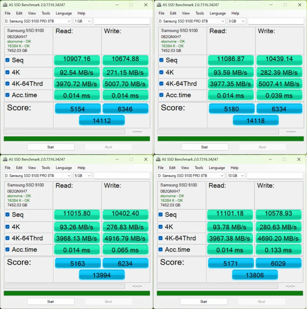Open Help menu in the 5 GB window
This screenshot has height=309, width=307.
(x=81, y=168)
